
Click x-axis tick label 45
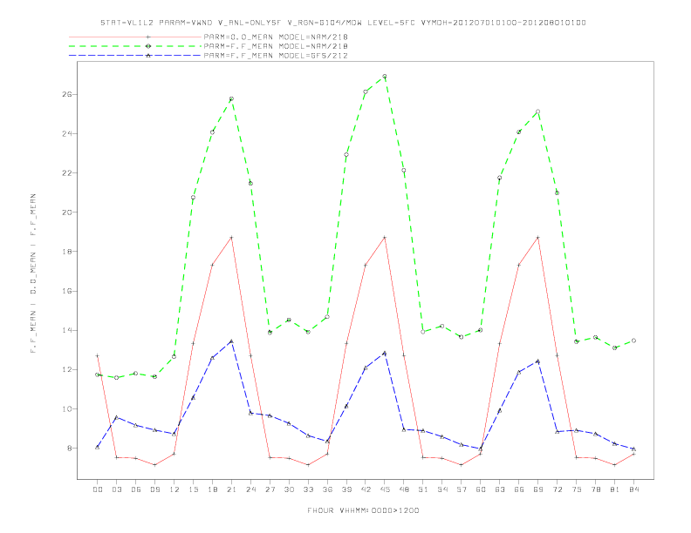tap(385, 489)
